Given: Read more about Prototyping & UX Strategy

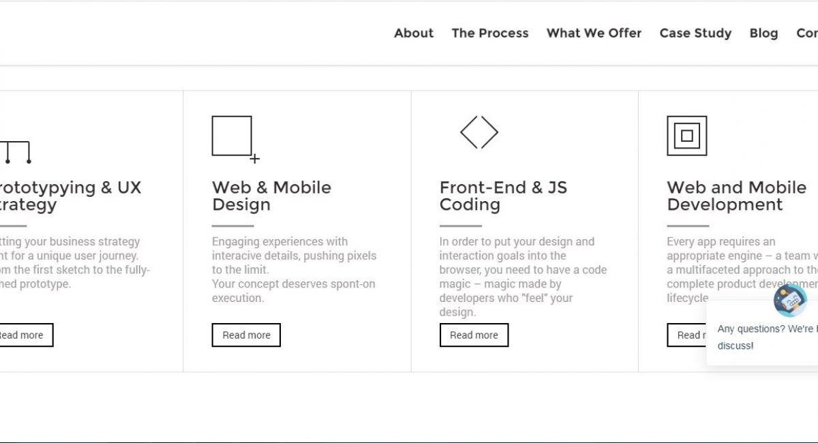Looking at the screenshot, I should click(25, 335).
